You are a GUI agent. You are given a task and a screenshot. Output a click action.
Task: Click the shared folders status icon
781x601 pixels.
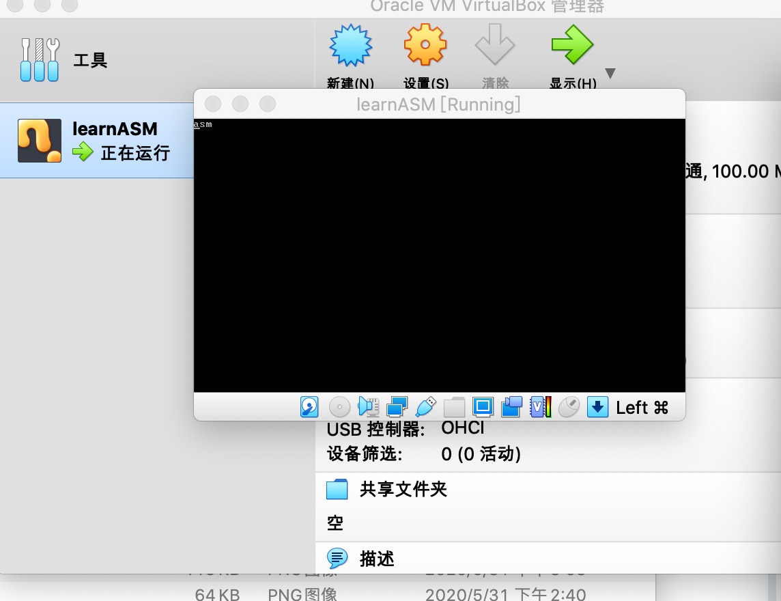453,407
